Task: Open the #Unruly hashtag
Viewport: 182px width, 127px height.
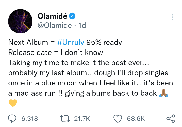Action: tap(70, 42)
